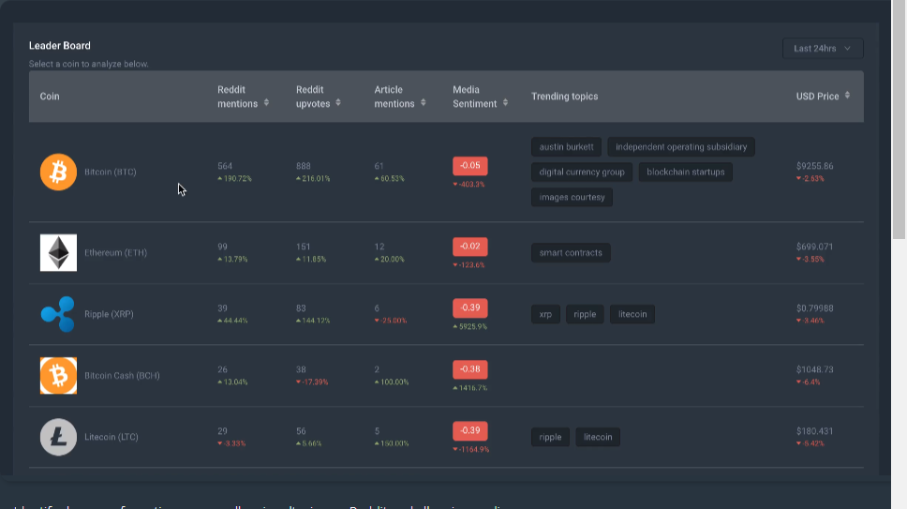This screenshot has height=509, width=907.
Task: Click the 'ripple' tag in Ripple row
Action: (585, 314)
